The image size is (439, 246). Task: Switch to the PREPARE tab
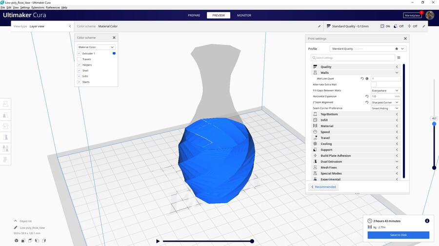tap(194, 15)
